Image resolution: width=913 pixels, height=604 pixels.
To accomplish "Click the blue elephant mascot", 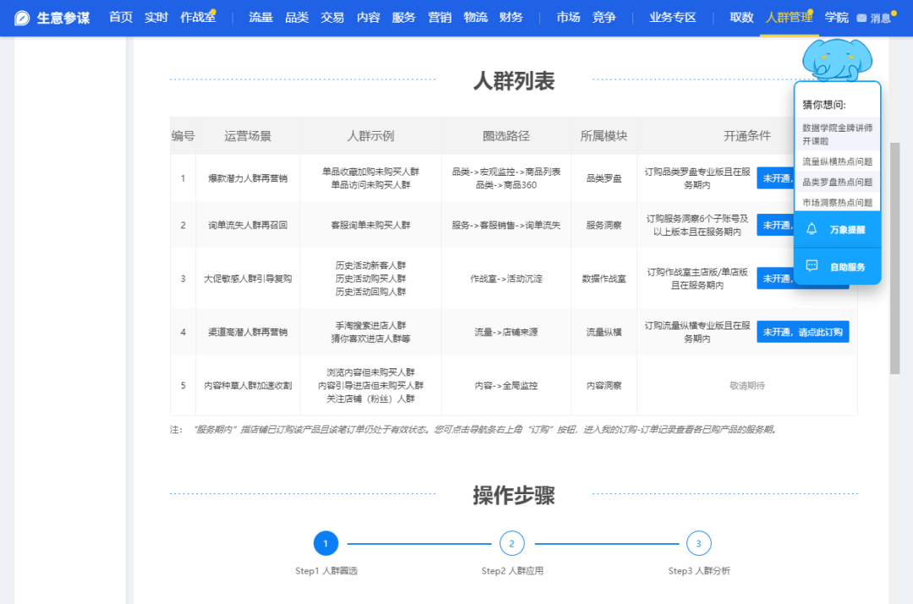I will 835,59.
